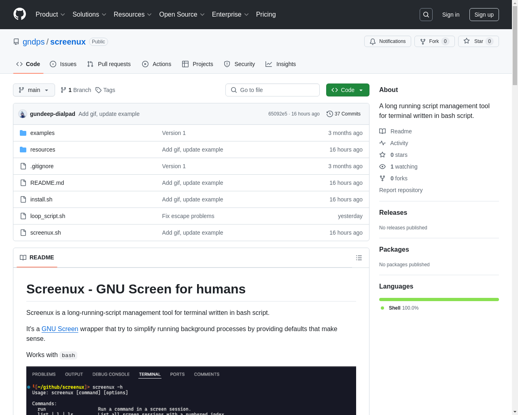
Task: Open the Pricing page
Action: click(x=266, y=15)
